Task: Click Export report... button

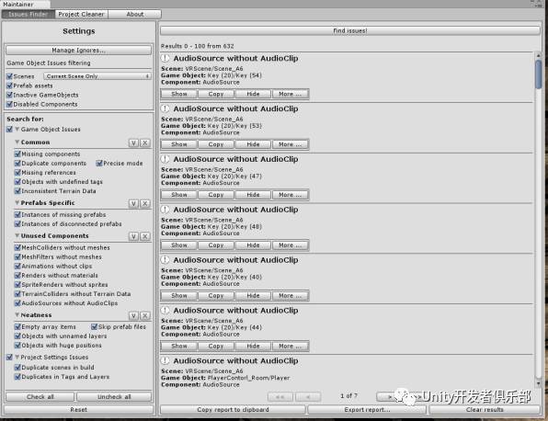Action: [x=367, y=409]
